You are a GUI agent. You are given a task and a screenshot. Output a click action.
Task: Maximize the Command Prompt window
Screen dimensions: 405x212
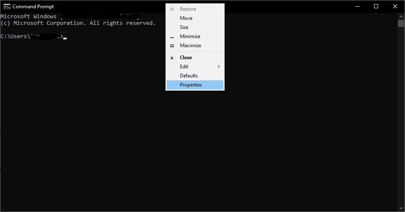click(x=376, y=7)
